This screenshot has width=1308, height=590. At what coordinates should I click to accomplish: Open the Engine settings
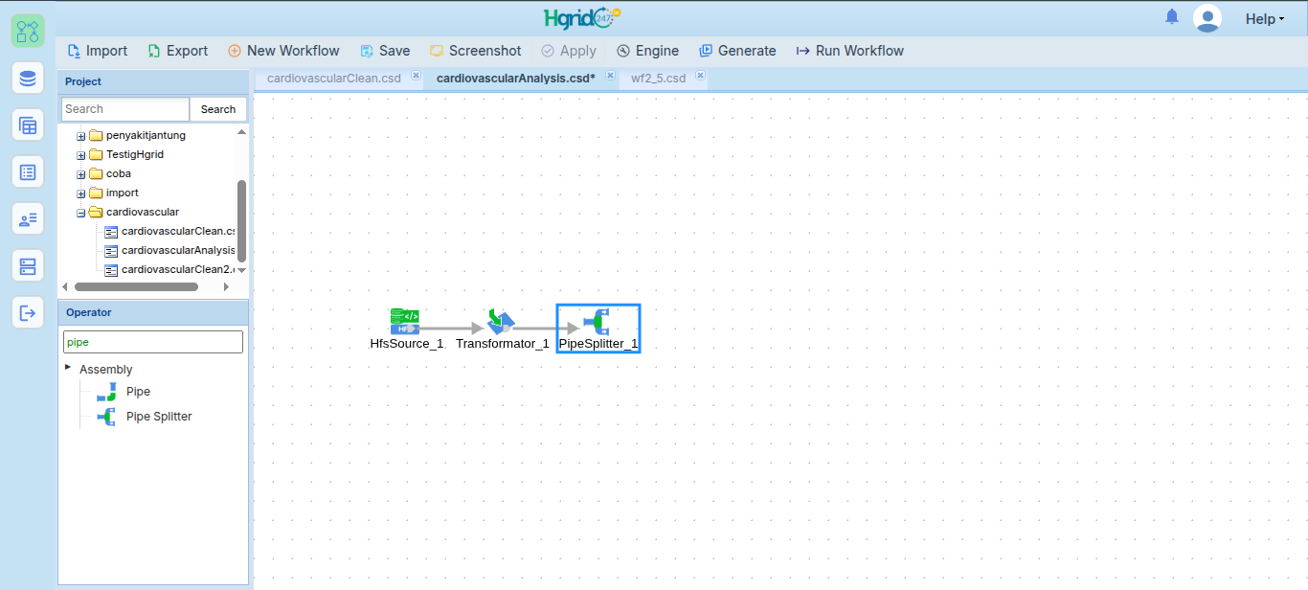(x=647, y=51)
